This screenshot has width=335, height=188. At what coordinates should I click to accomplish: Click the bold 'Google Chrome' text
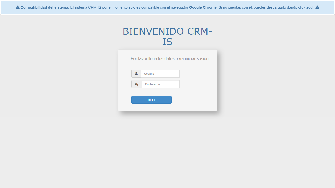pos(203,7)
